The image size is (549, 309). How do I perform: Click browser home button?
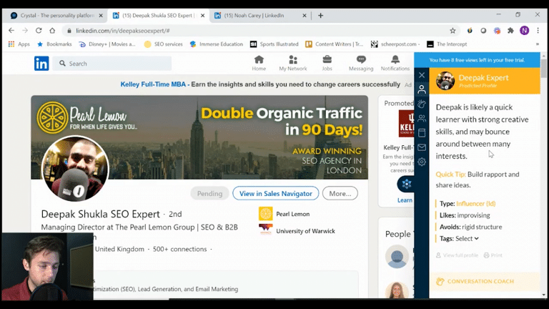(52, 31)
